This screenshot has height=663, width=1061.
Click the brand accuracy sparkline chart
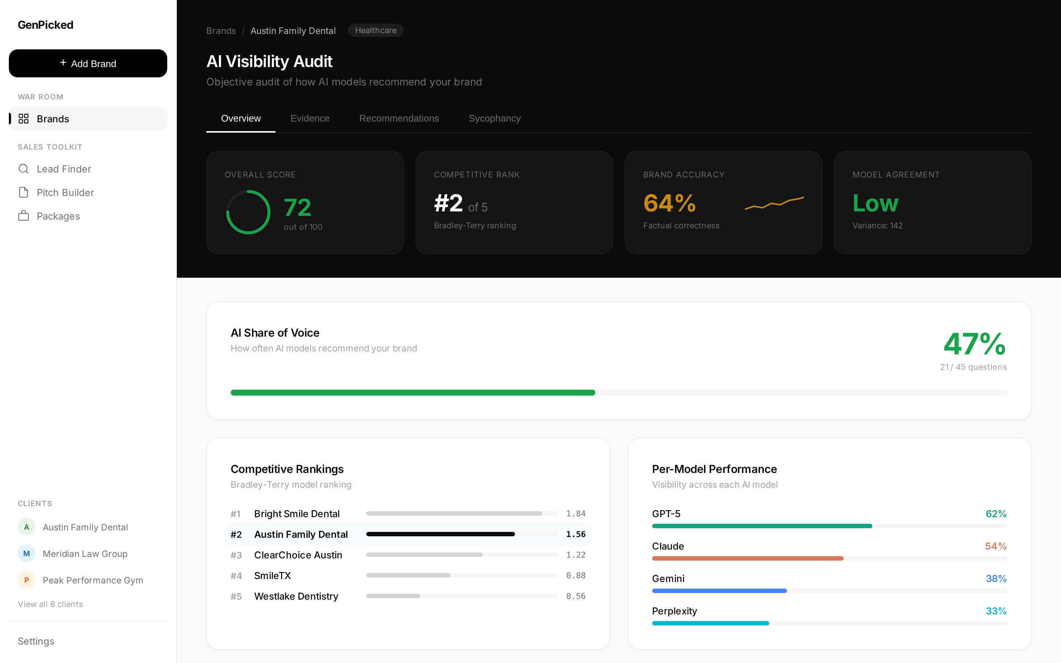tap(774, 203)
